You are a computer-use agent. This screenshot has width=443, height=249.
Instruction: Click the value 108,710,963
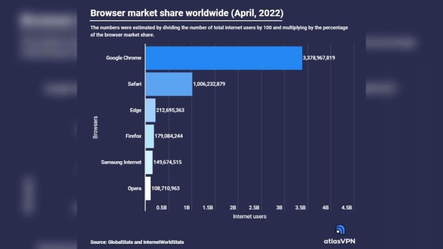[x=165, y=188]
